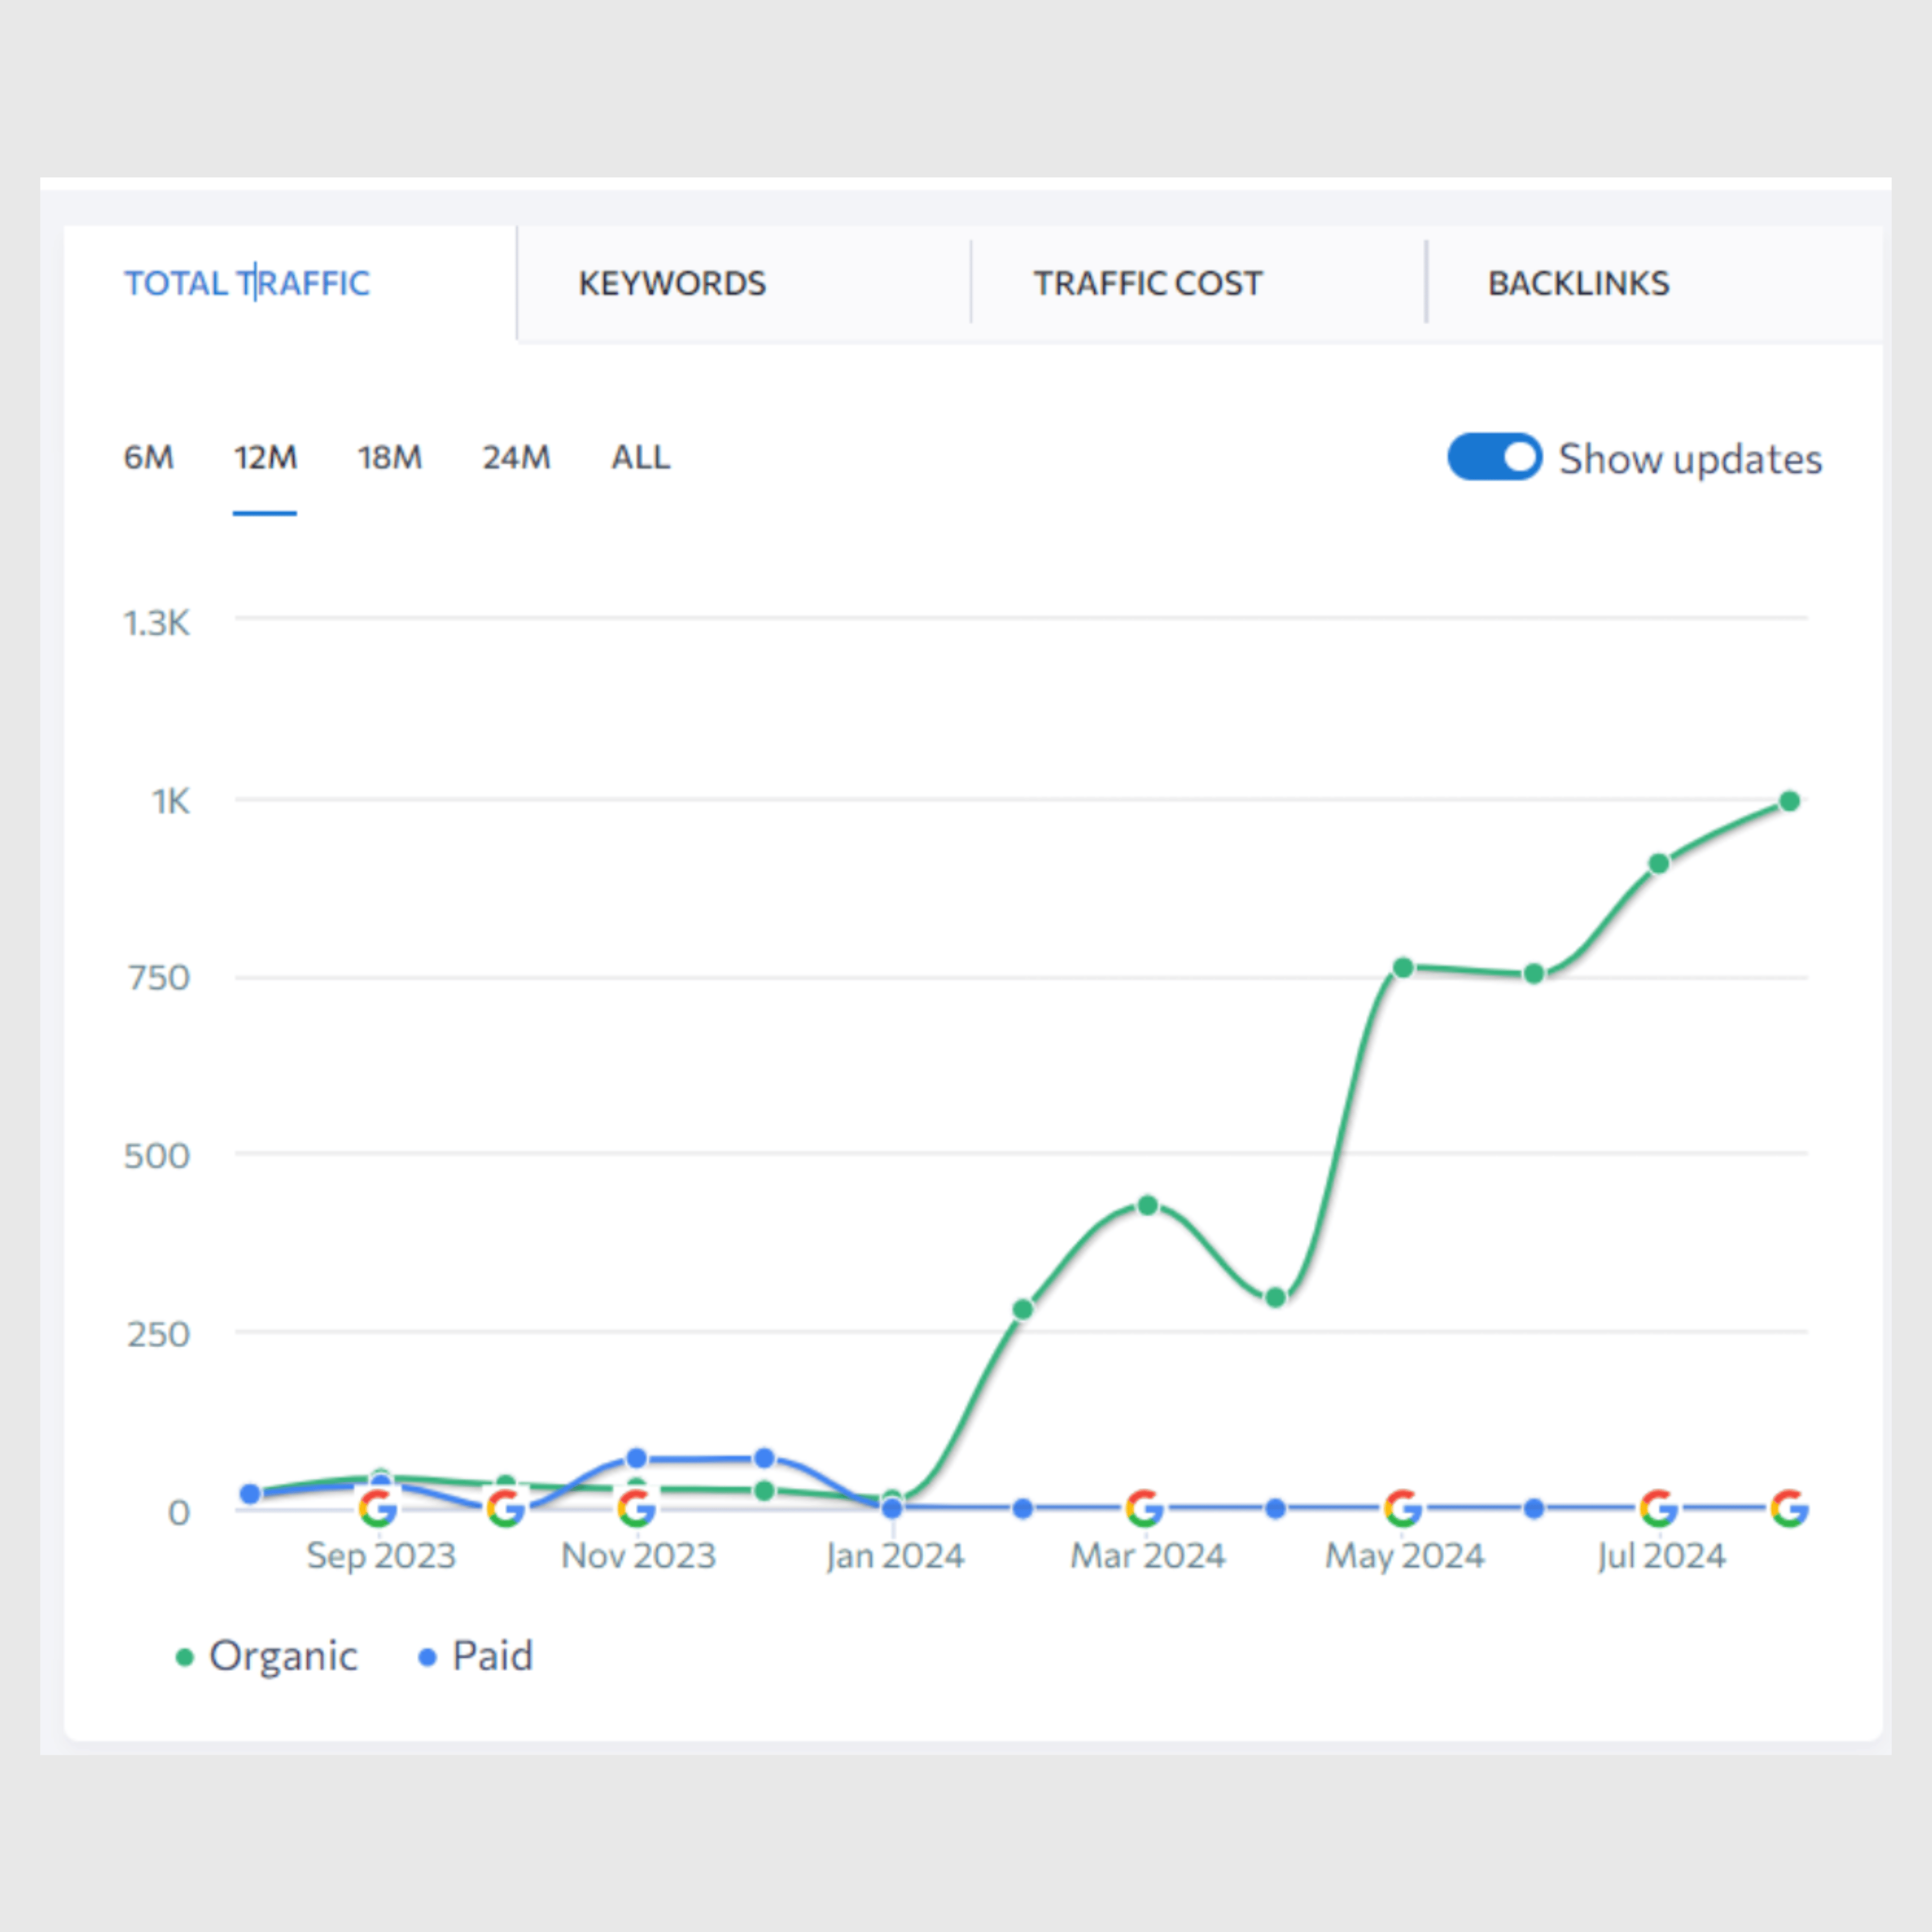Viewport: 1932px width, 1932px height.
Task: Click the highest organic data point near 1K
Action: (1789, 801)
